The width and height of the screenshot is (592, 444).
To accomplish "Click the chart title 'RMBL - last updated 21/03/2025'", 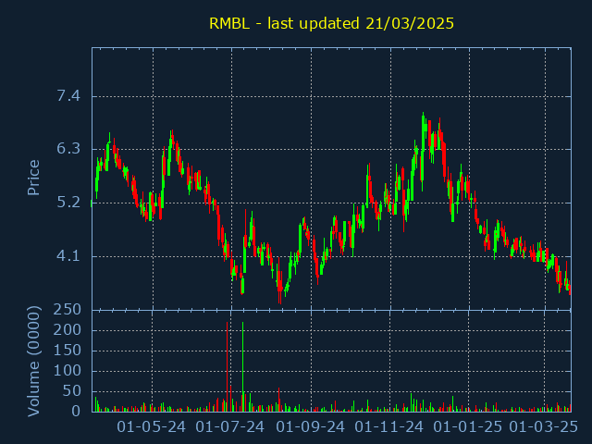I will [331, 23].
